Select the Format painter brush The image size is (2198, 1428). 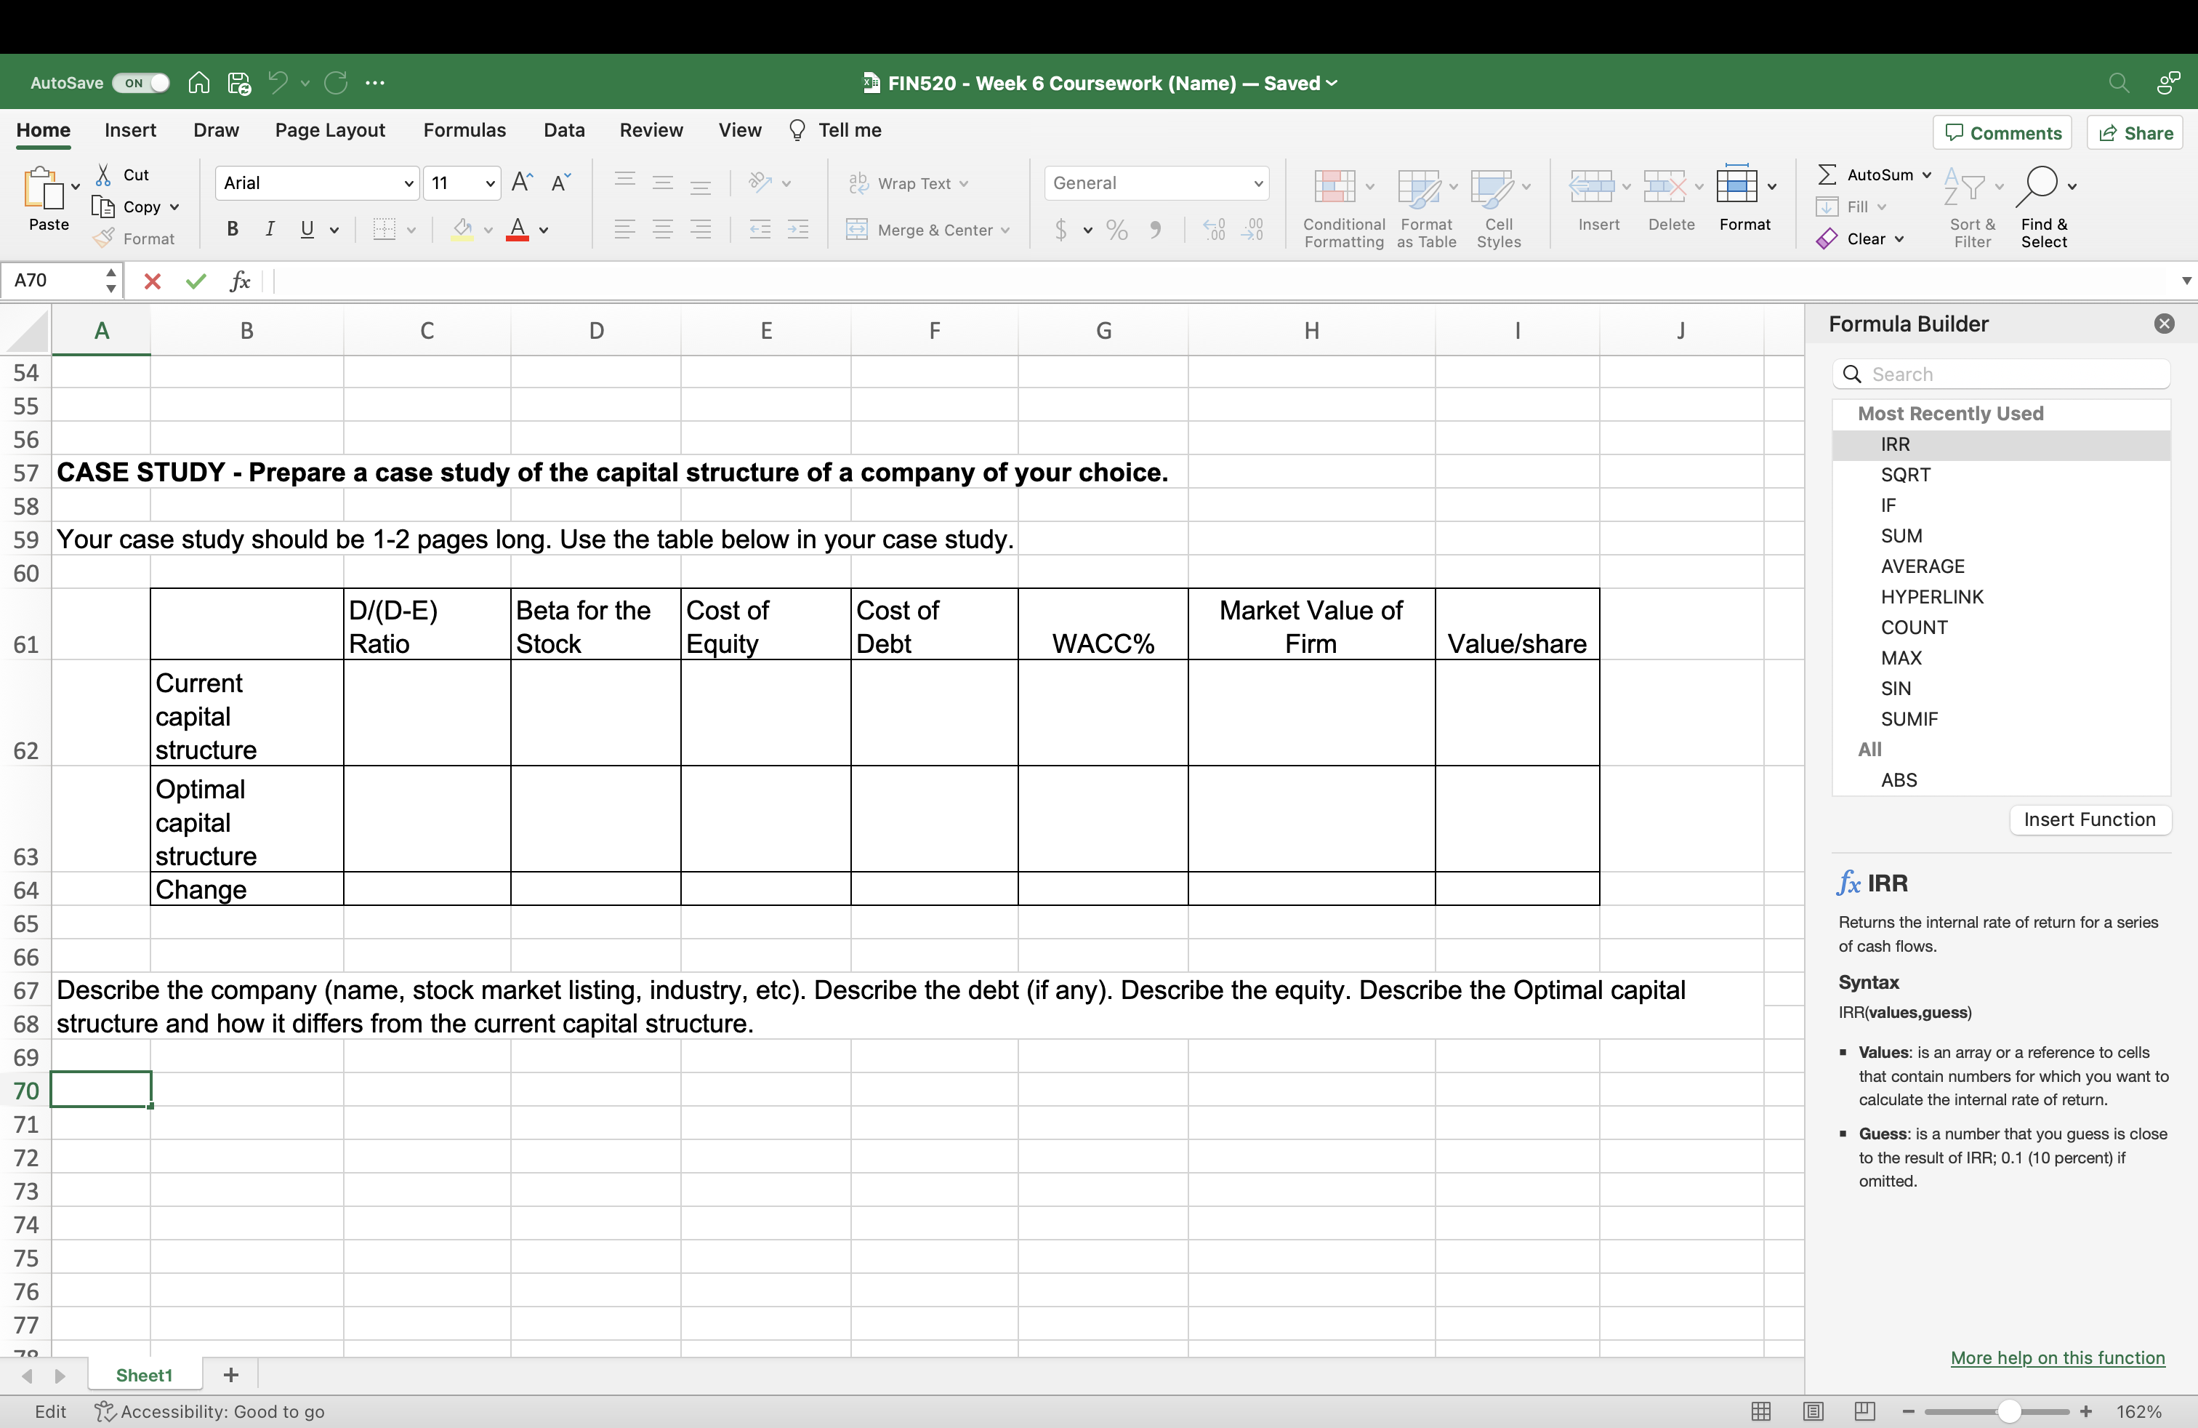point(135,238)
